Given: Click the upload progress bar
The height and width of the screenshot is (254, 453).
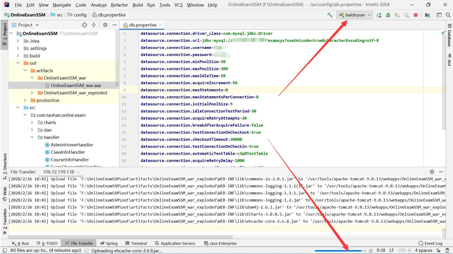Looking at the screenshot, I should tap(341, 251).
